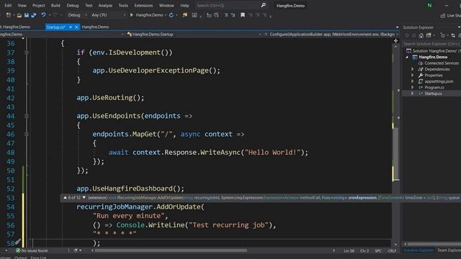Expand the Dependencies node
This screenshot has height=259, width=461.
tap(412, 69)
